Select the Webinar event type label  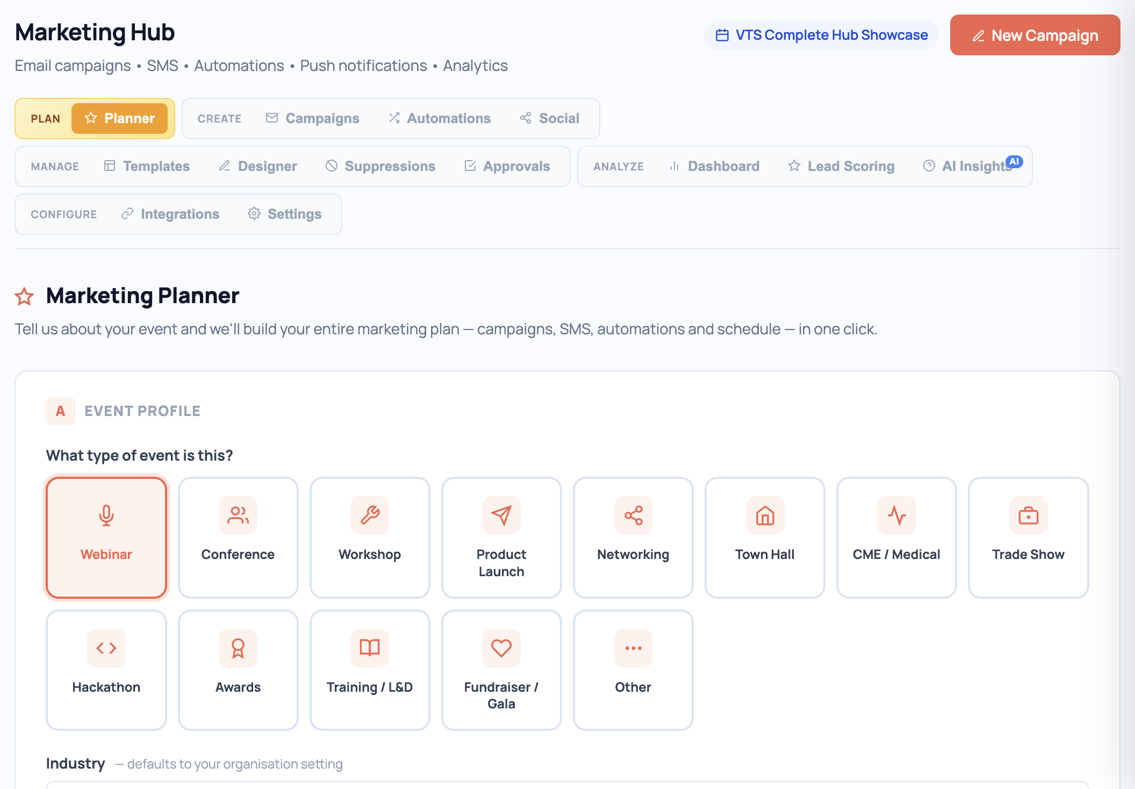[x=106, y=554]
